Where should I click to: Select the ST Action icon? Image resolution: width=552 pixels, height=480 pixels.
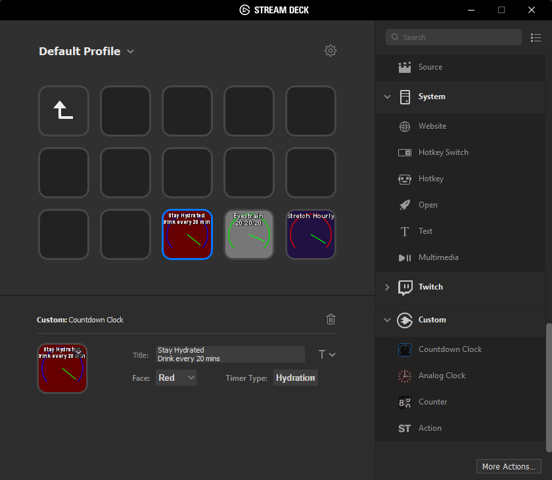coord(405,428)
